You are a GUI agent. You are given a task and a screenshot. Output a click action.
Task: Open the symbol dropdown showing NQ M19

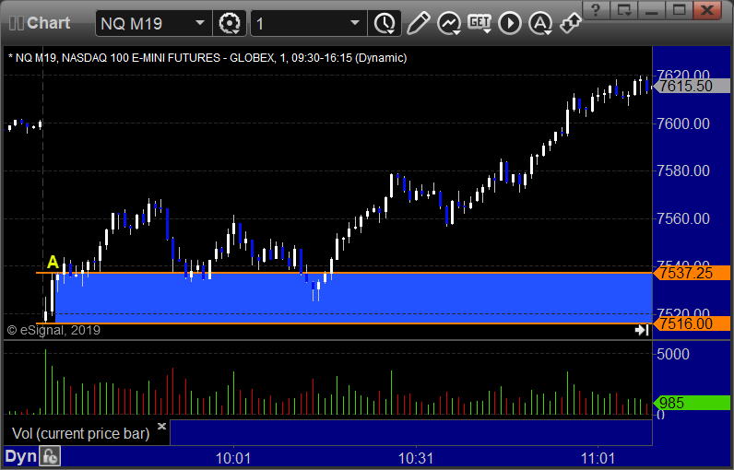153,23
